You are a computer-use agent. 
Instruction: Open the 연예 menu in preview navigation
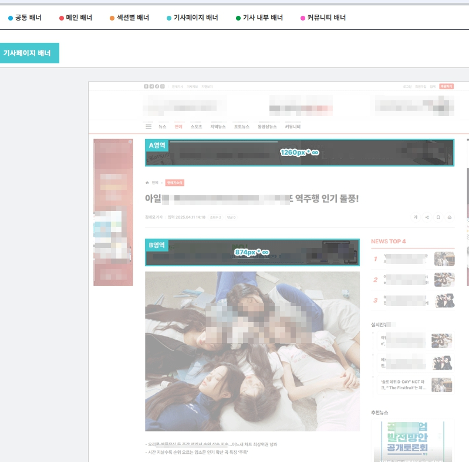[178, 127]
